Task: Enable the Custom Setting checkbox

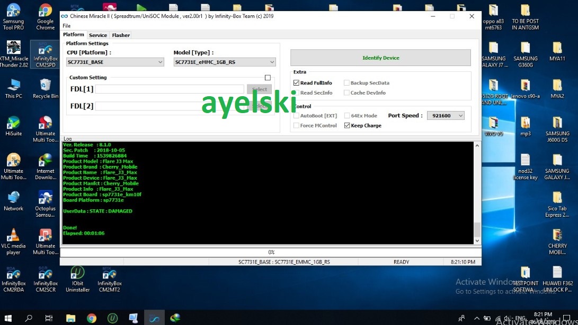Action: pyautogui.click(x=268, y=78)
